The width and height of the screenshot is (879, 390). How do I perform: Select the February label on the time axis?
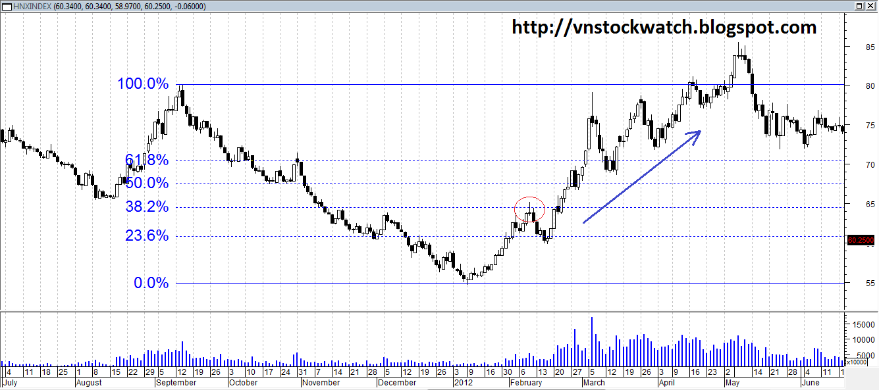click(x=526, y=382)
